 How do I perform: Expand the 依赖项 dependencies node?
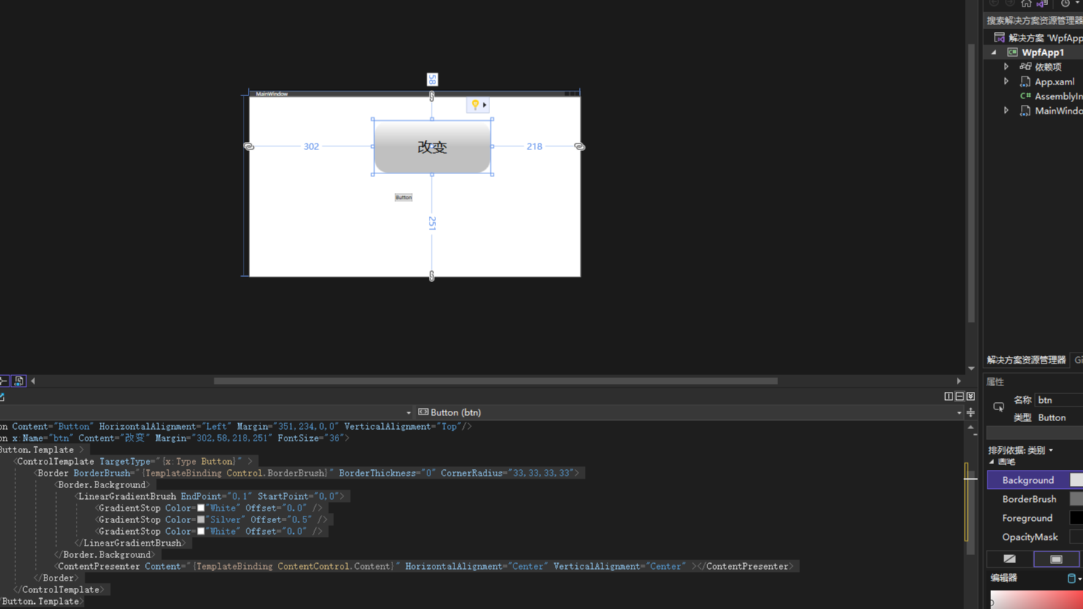click(x=1006, y=67)
